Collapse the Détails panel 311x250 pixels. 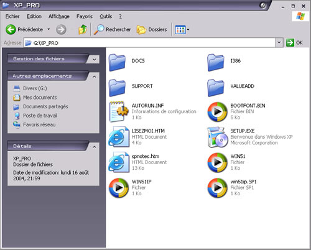[x=95, y=147]
